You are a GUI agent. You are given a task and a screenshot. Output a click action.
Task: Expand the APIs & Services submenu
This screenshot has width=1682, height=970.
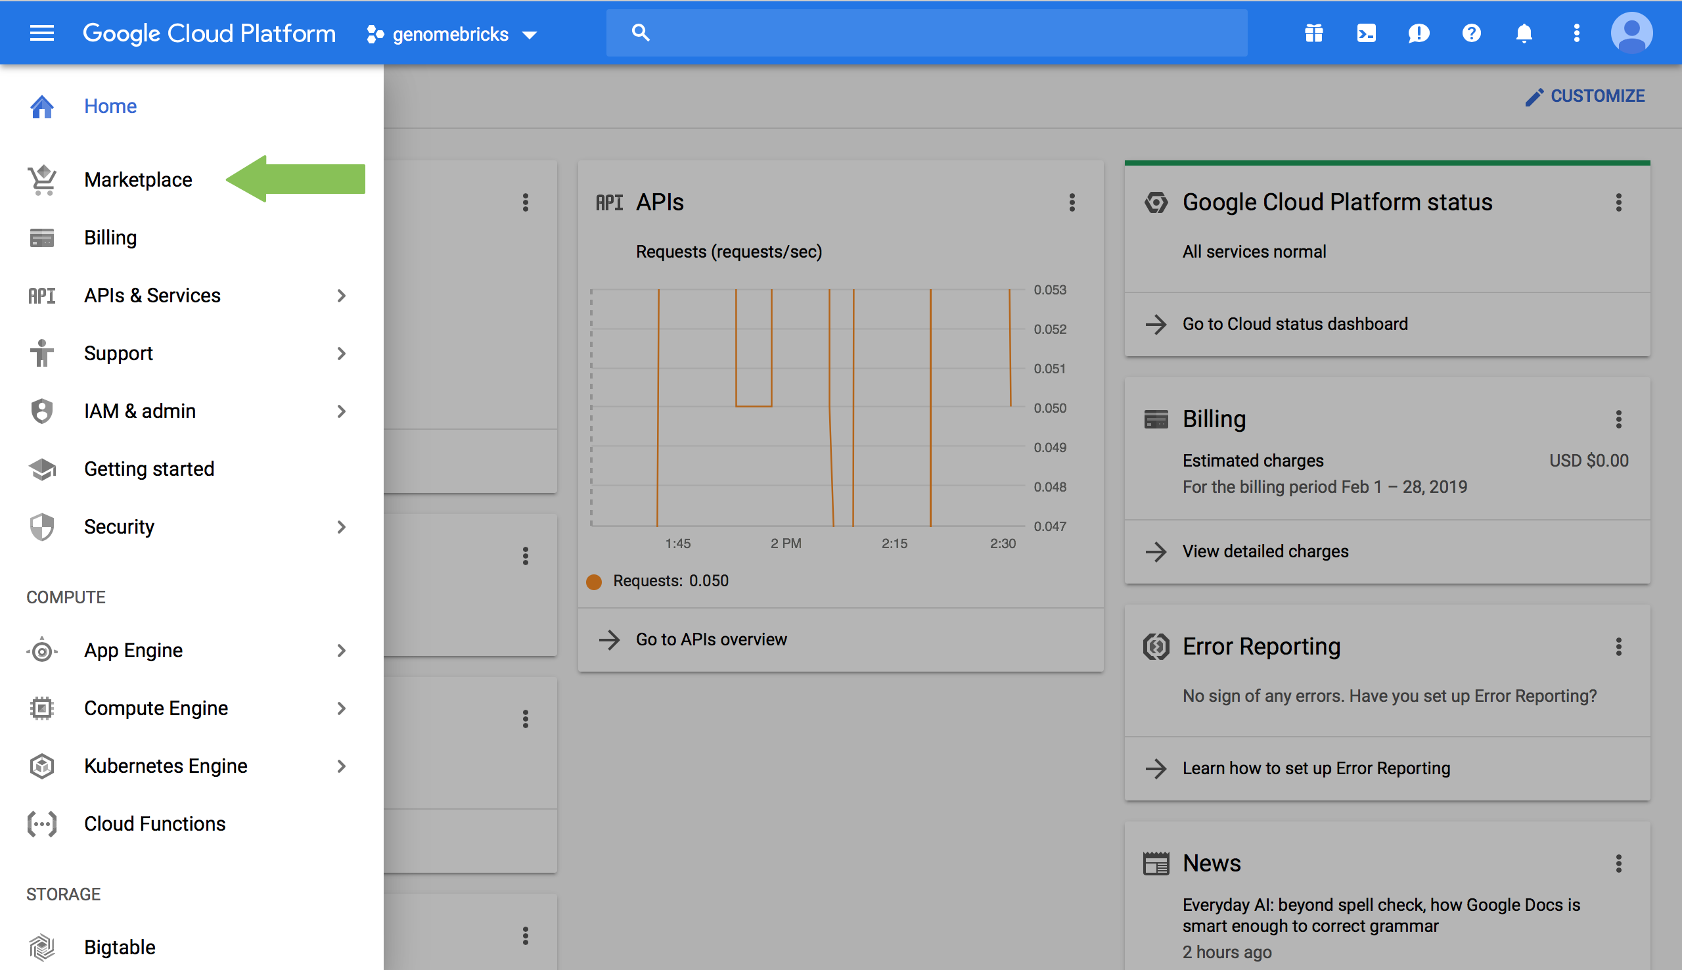pyautogui.click(x=341, y=295)
